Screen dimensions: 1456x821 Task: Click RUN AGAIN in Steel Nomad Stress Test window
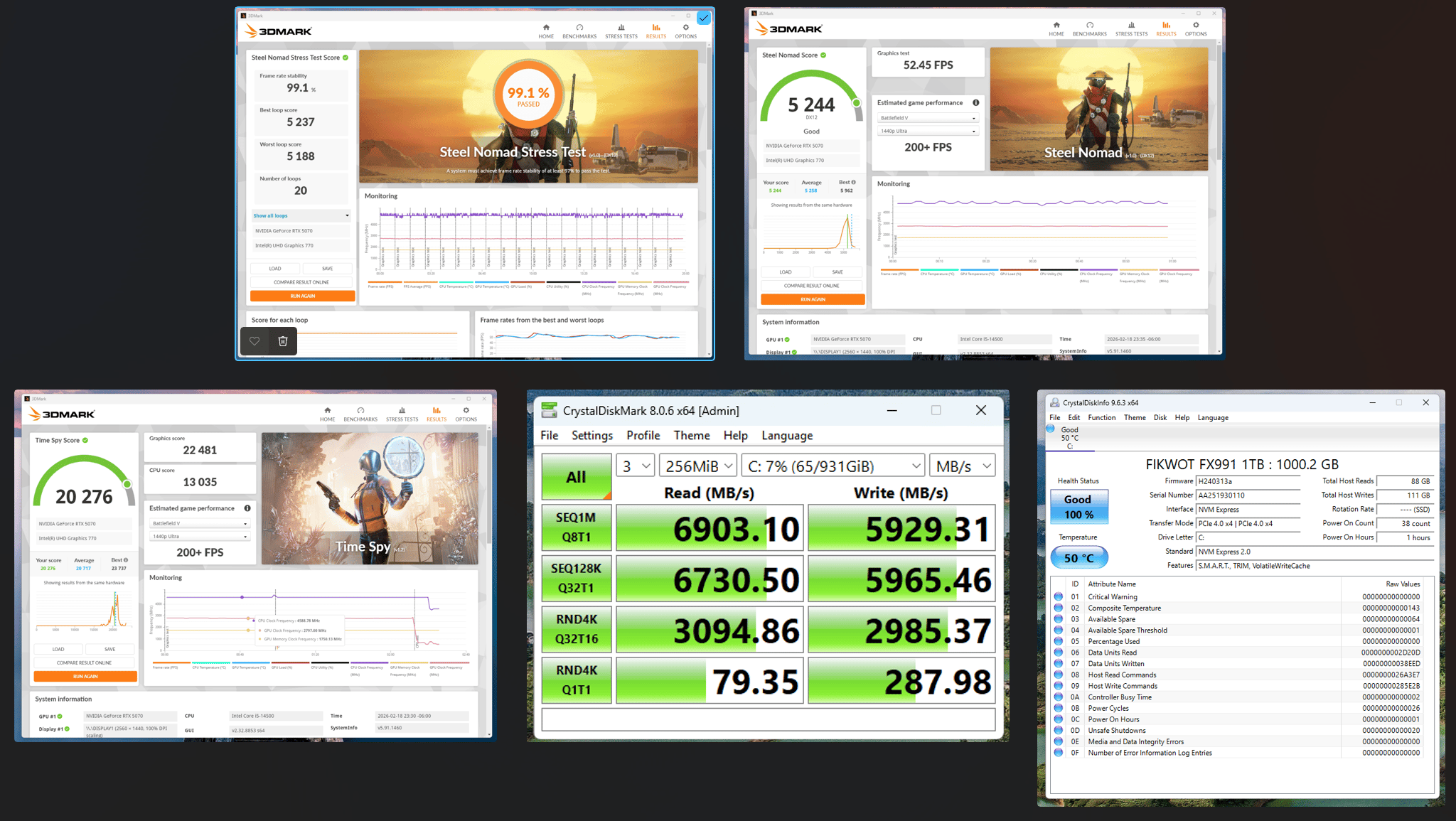[302, 296]
